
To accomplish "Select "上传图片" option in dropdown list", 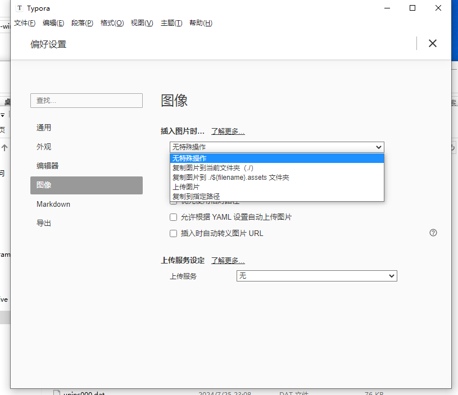I will pos(186,187).
